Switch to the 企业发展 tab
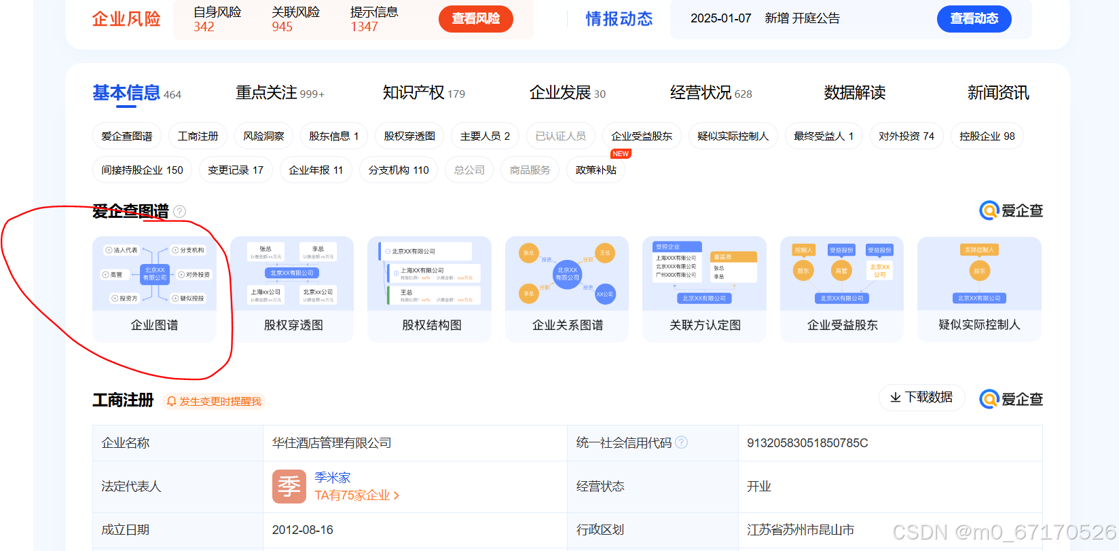1119x551 pixels. click(568, 93)
